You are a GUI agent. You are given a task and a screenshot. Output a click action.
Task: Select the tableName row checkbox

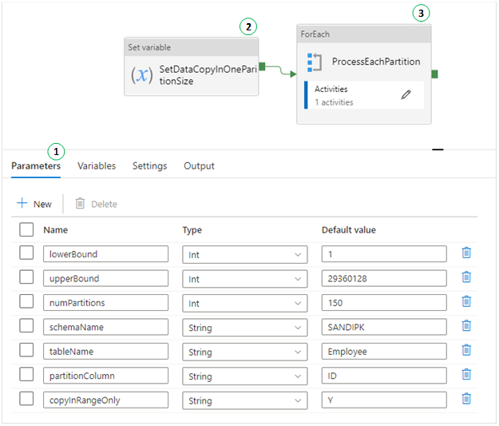26,351
